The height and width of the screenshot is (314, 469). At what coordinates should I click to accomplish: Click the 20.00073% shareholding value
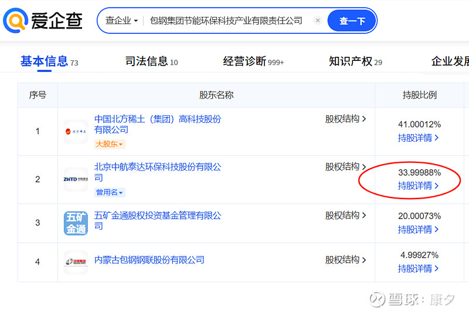(x=419, y=216)
